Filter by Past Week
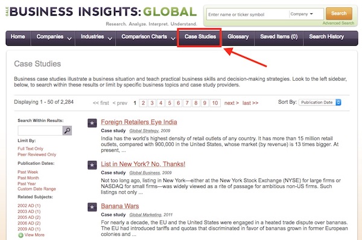Screen dimensions: 362x240 coord(28,172)
